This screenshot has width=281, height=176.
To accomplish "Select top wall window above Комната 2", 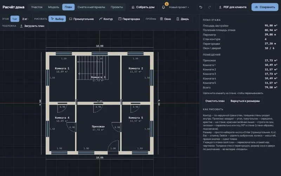I will coord(136,54).
